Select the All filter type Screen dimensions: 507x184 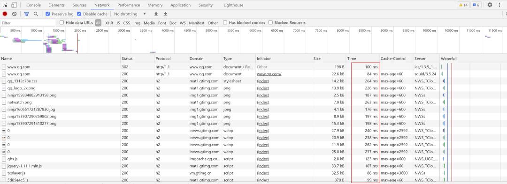[x=98, y=23]
